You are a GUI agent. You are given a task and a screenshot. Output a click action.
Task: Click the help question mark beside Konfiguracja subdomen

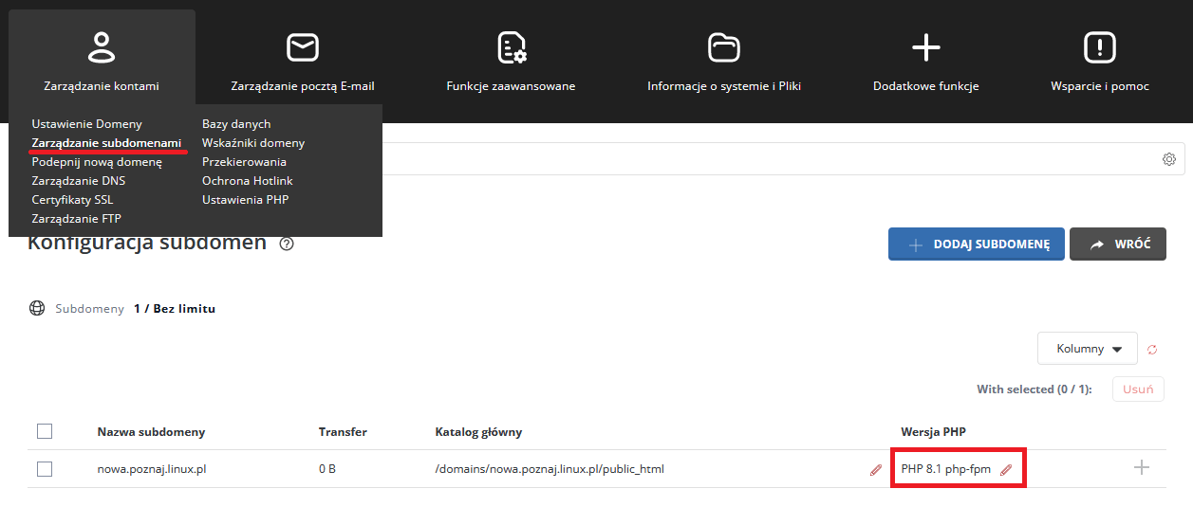(x=287, y=244)
